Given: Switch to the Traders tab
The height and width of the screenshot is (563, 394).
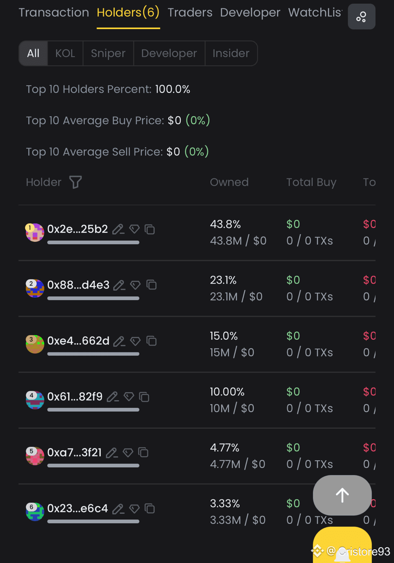Looking at the screenshot, I should (190, 12).
